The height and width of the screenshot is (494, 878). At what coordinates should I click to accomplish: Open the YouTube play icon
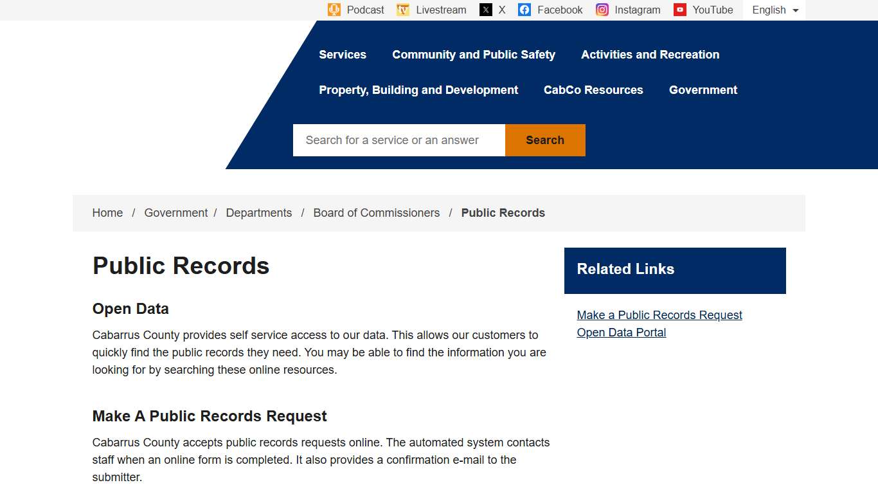(679, 10)
